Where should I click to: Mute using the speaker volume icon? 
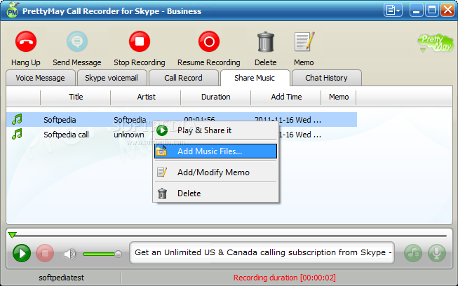pos(69,254)
